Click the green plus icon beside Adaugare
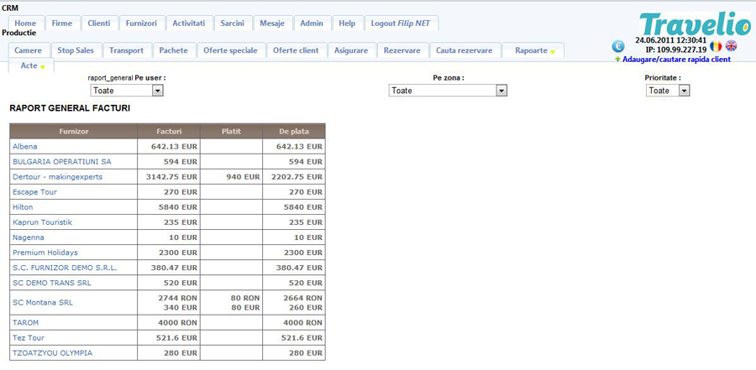756x370 pixels. pos(617,60)
